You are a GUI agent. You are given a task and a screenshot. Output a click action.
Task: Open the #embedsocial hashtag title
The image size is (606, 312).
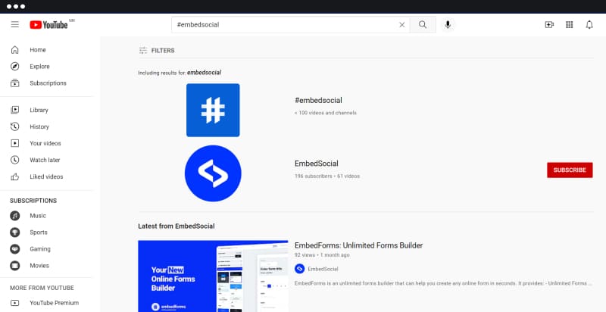click(318, 101)
